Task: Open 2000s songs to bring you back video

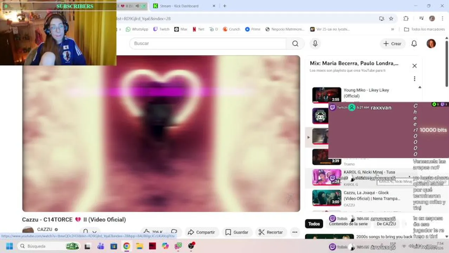Action: (384, 237)
